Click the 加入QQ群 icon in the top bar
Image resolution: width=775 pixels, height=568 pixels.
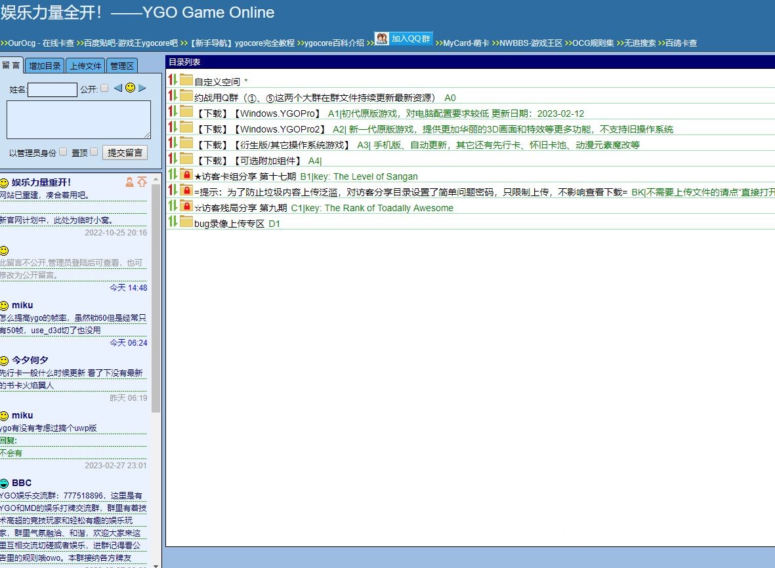tap(381, 39)
